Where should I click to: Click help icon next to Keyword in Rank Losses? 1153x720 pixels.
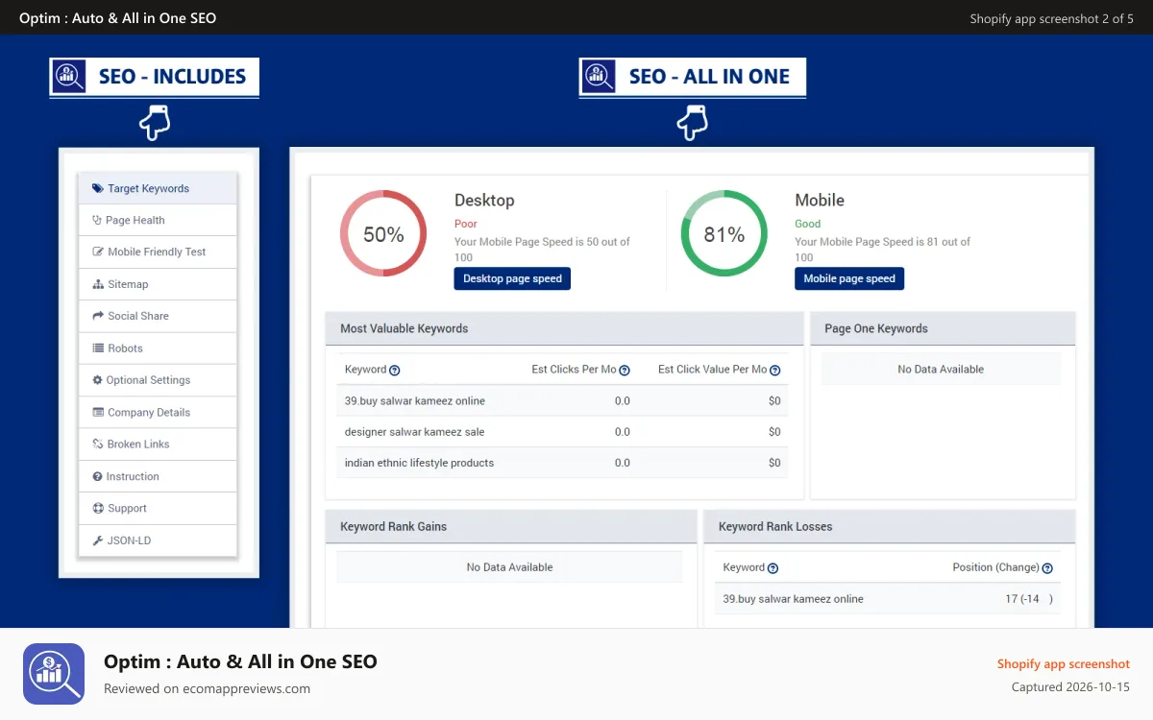pos(773,568)
